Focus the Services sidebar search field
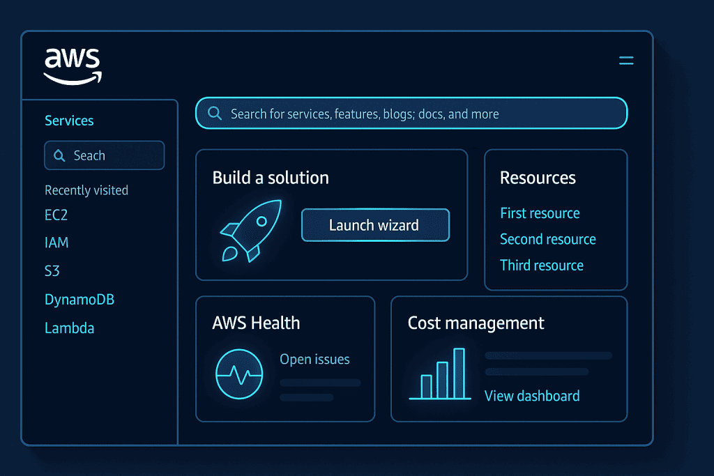This screenshot has width=714, height=476. click(105, 155)
